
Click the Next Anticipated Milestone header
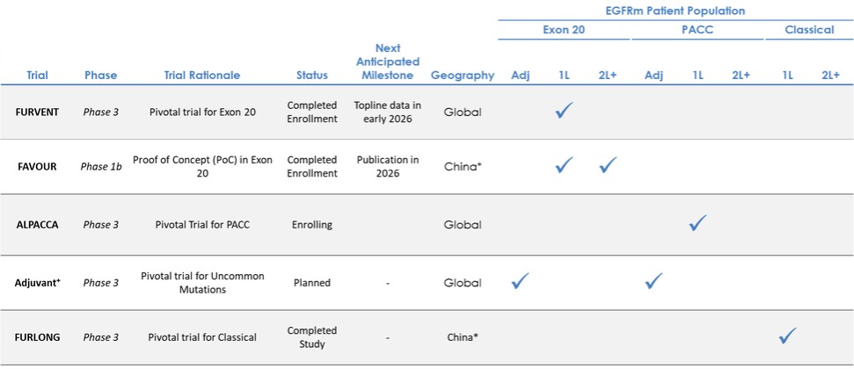tap(387, 61)
